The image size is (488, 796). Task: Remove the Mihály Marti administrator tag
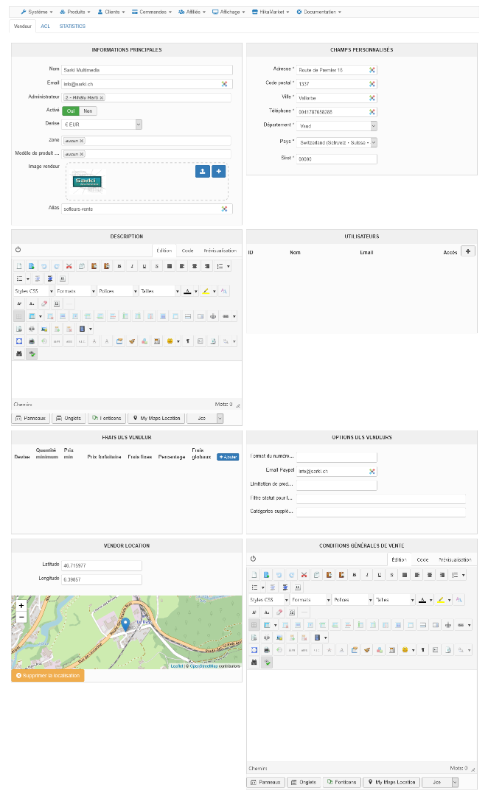[x=102, y=97]
